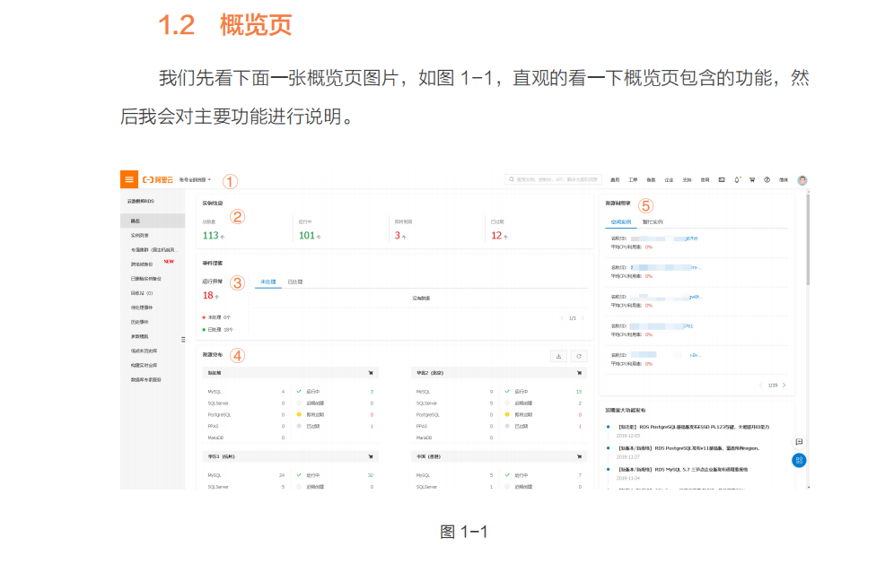
Task: Click the abnormal events count 18
Action: [208, 295]
